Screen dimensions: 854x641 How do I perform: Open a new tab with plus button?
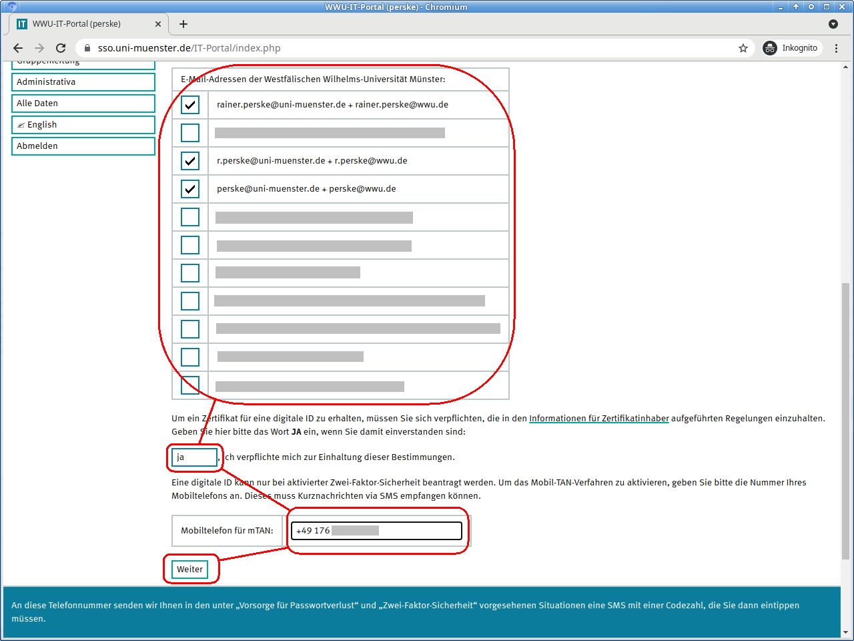(x=183, y=24)
